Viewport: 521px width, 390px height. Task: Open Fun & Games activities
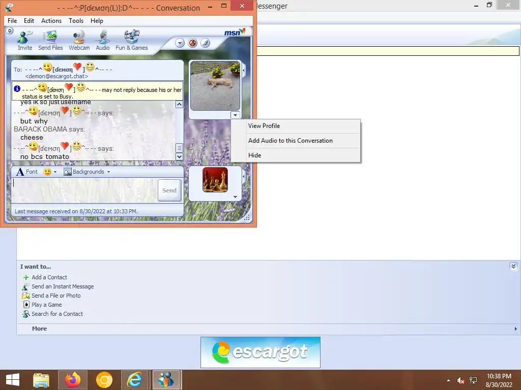click(132, 40)
